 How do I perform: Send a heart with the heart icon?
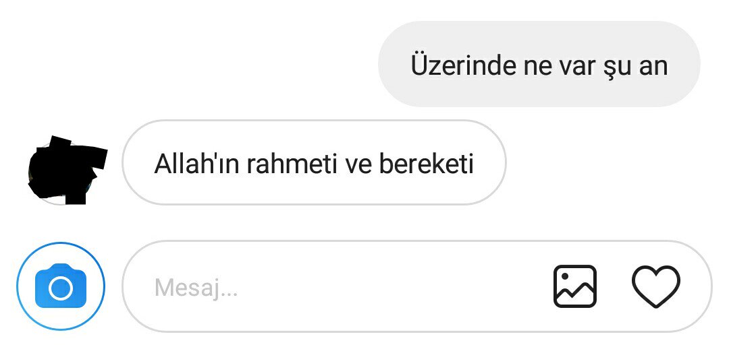coord(655,286)
